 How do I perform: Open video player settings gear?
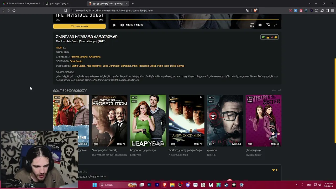pos(260,25)
